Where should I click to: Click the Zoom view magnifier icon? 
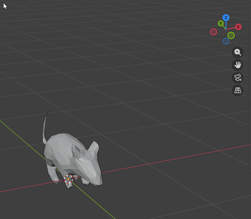click(x=237, y=52)
